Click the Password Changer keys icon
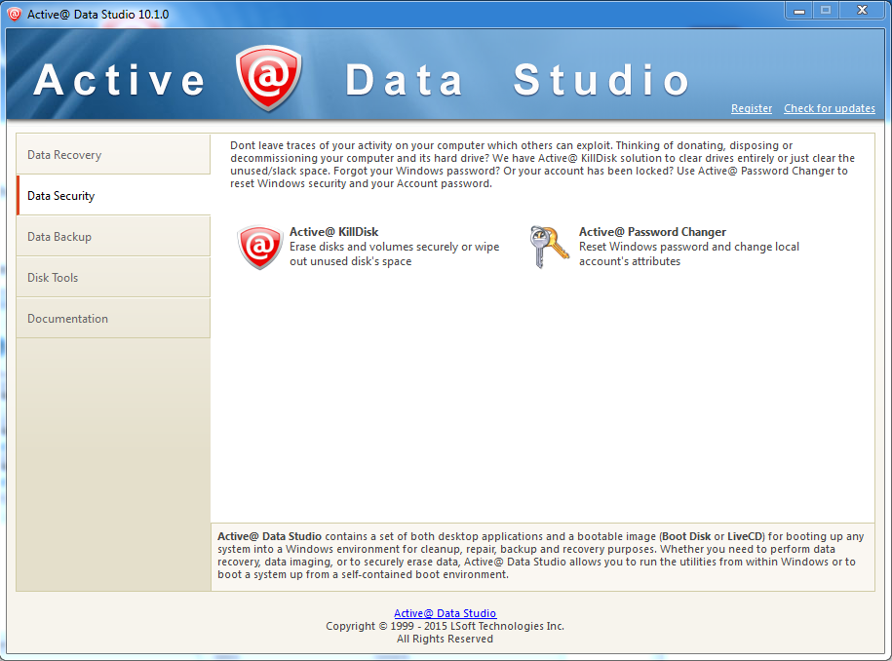 pyautogui.click(x=549, y=247)
